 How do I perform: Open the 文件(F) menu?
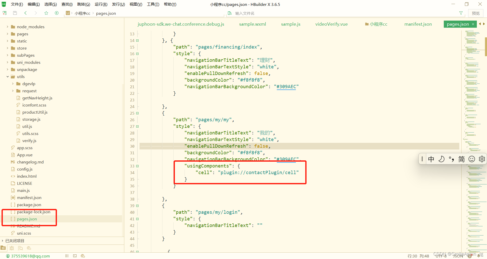17,4
